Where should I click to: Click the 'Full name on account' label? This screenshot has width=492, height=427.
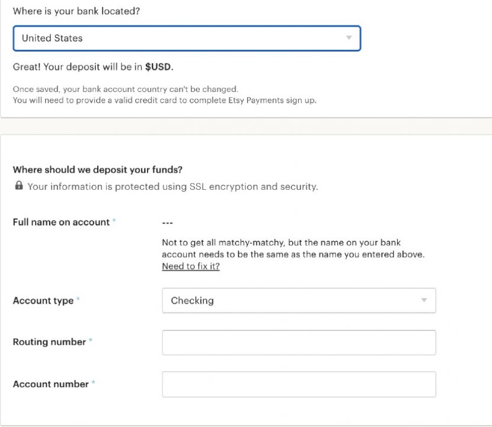pyautogui.click(x=61, y=222)
